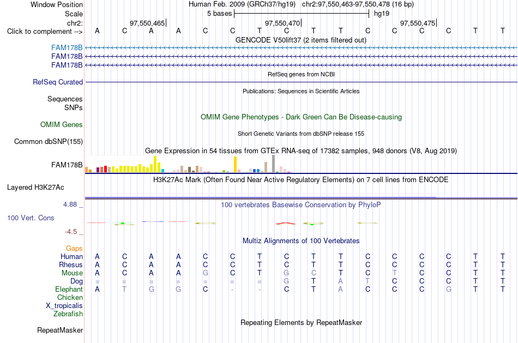Click 'Click to complement -->' label
Image resolution: width=518 pixels, height=343 pixels.
pos(45,32)
